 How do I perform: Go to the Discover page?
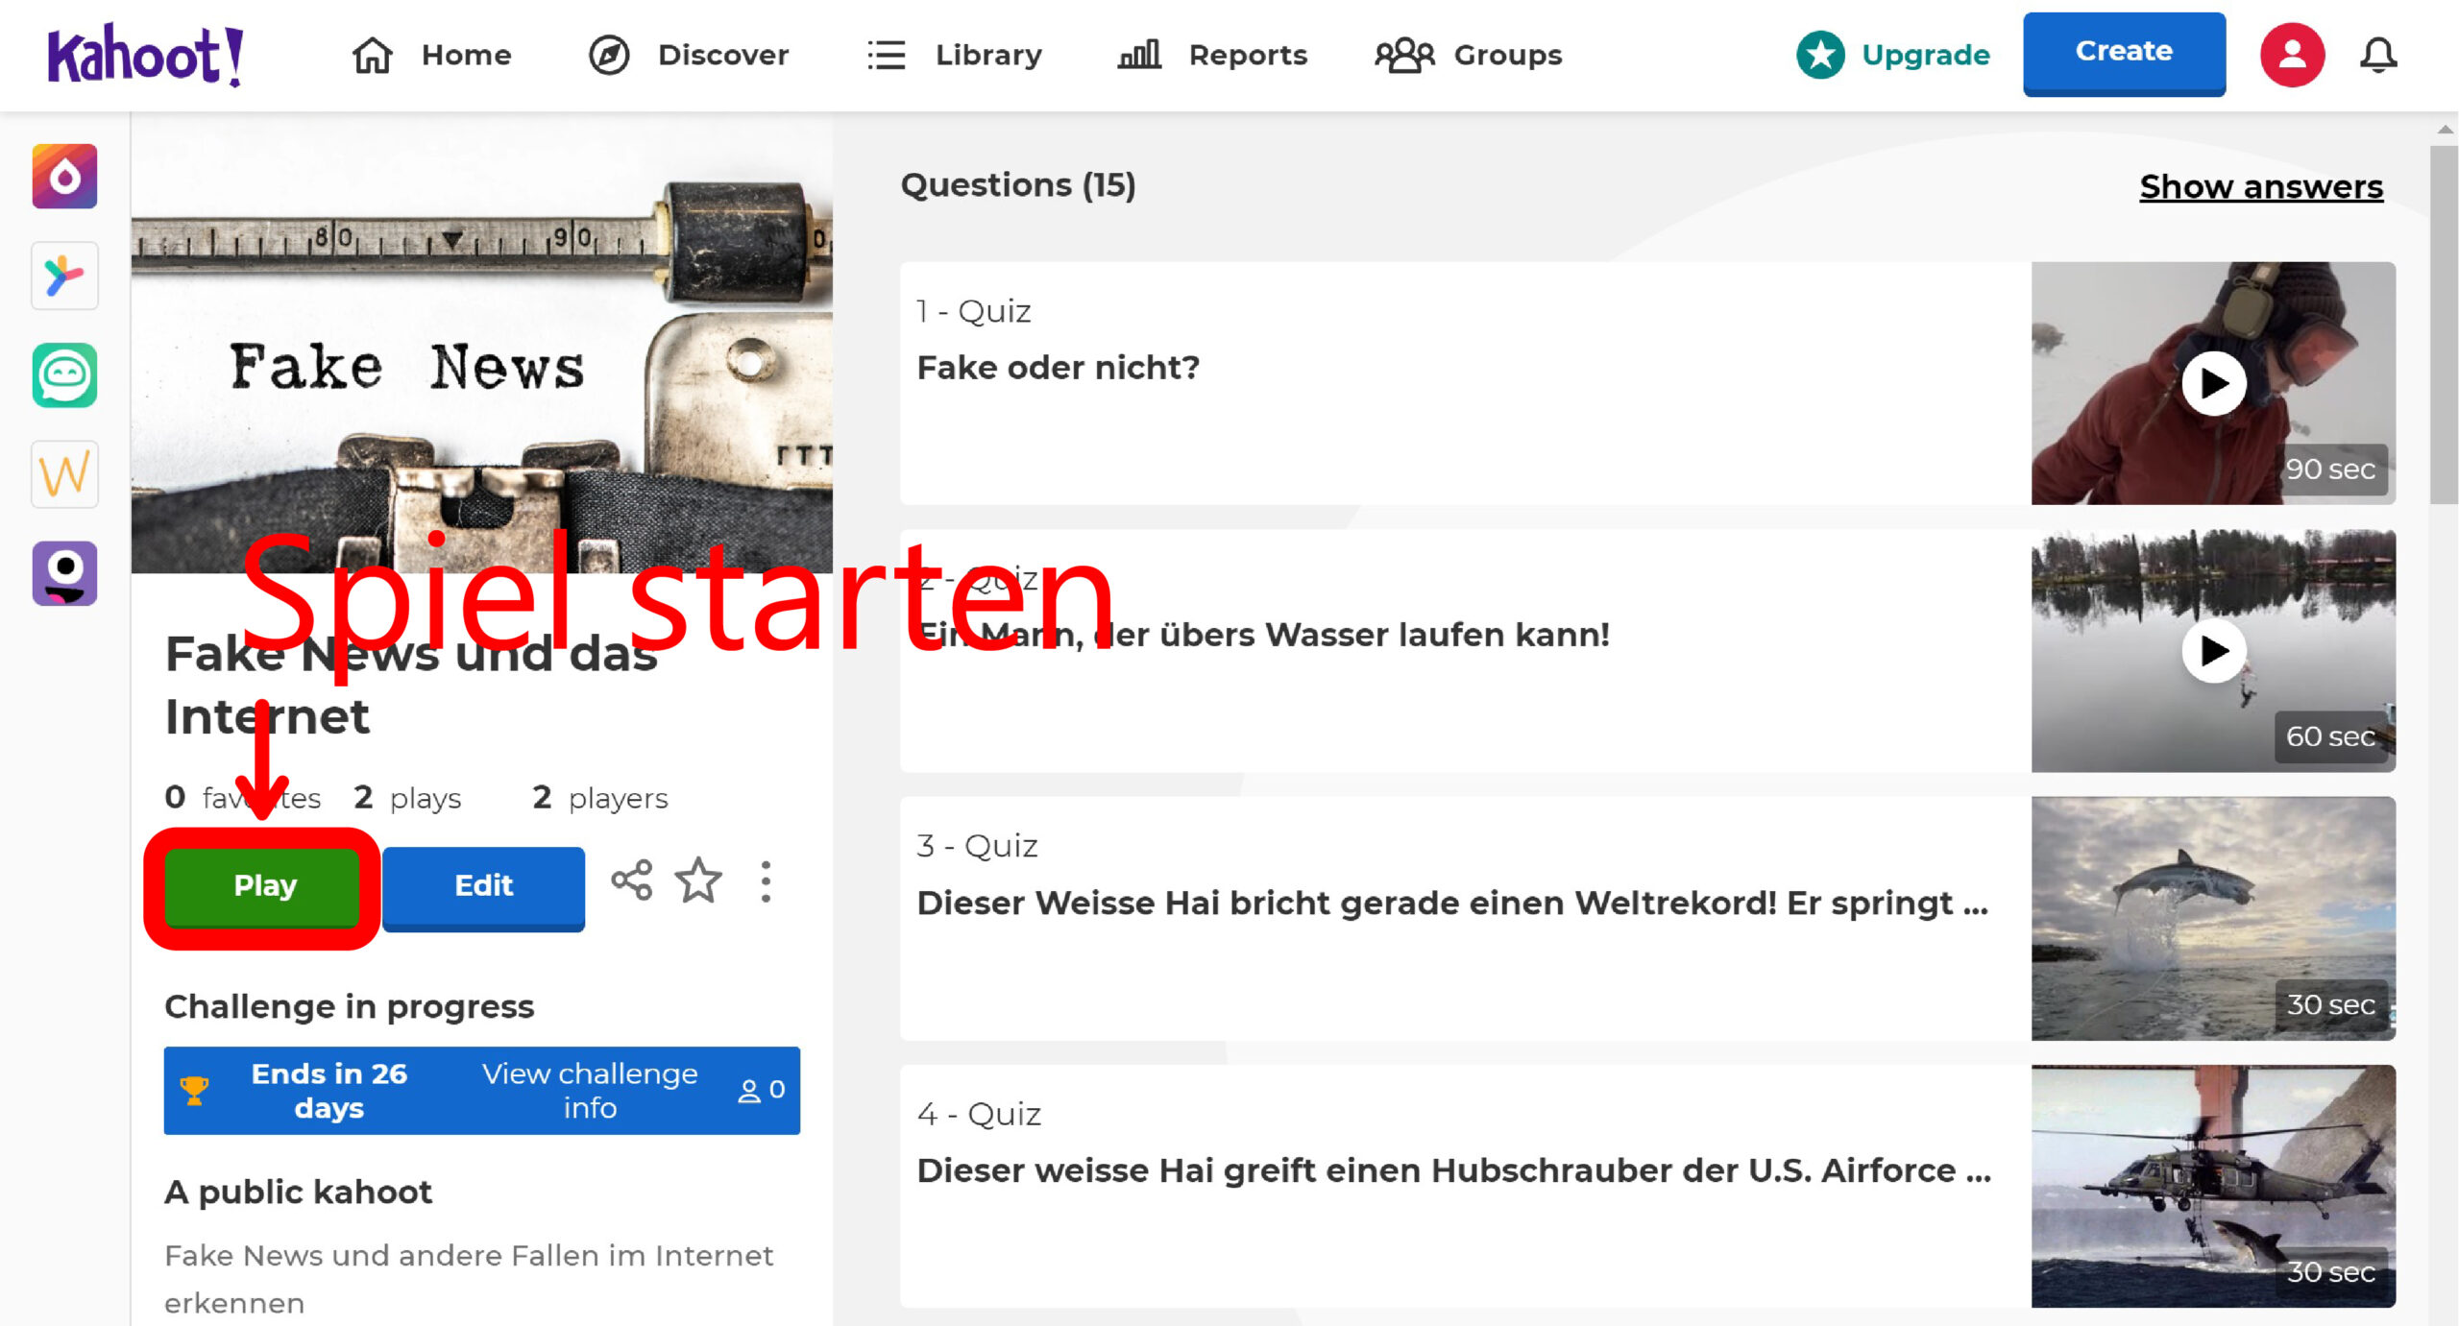(689, 55)
